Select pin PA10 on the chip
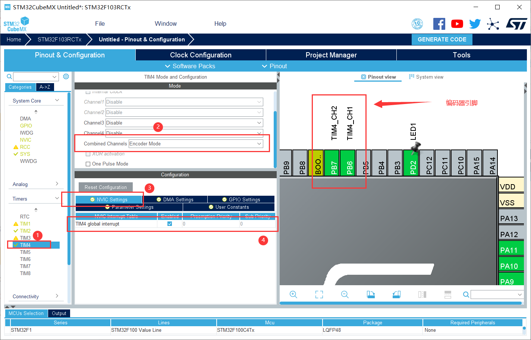This screenshot has width=531, height=340. (511, 265)
